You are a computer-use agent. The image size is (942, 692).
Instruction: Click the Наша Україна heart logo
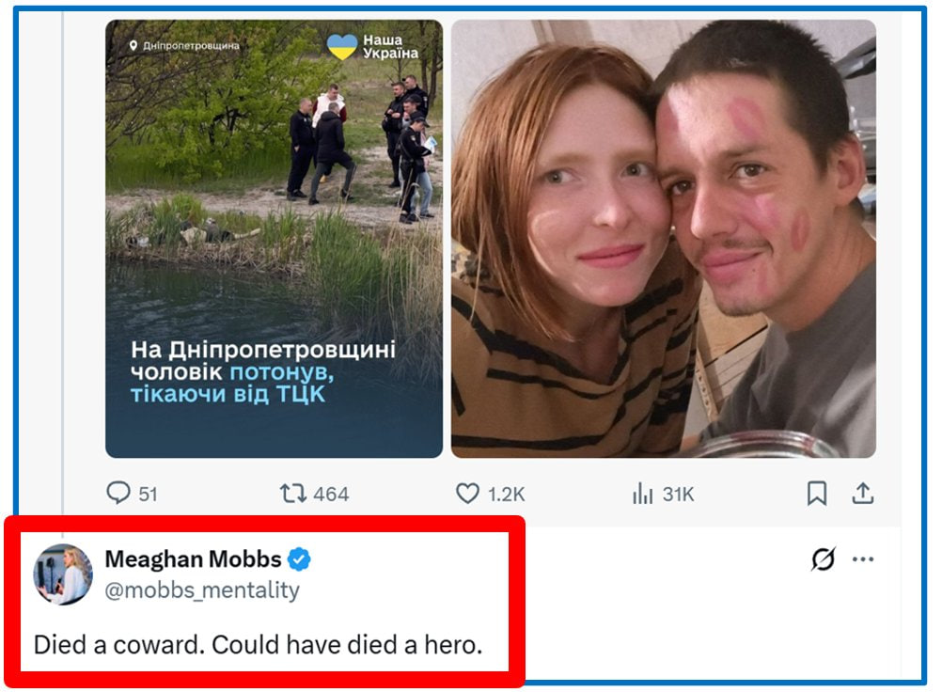[x=342, y=46]
